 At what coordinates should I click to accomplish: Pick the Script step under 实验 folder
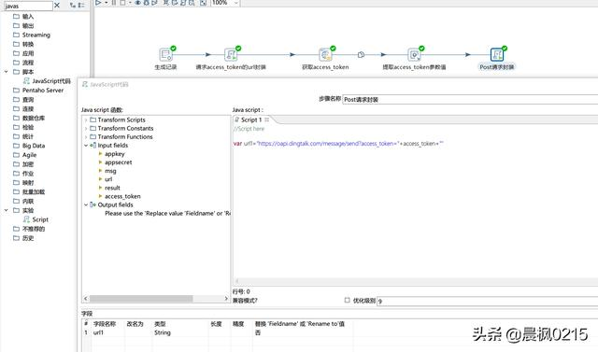click(x=36, y=219)
